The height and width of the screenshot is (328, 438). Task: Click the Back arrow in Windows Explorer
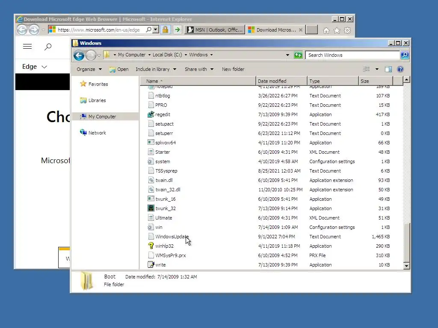79,55
